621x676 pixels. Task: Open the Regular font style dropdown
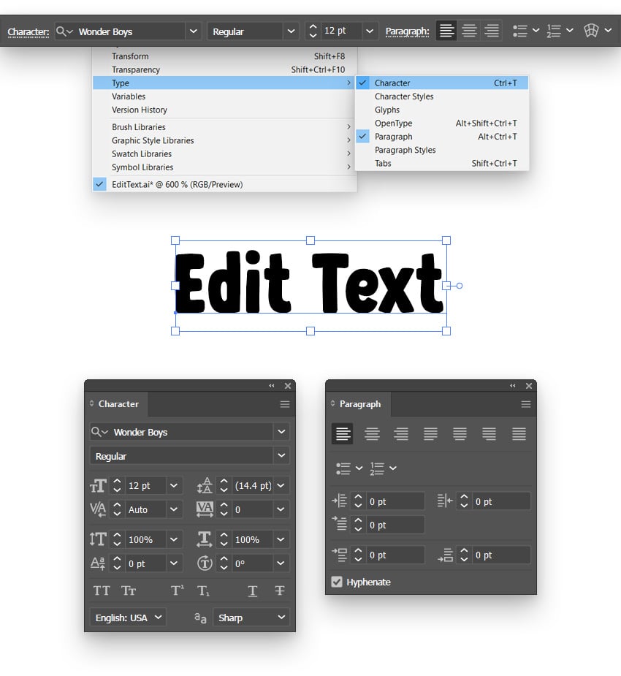[189, 455]
